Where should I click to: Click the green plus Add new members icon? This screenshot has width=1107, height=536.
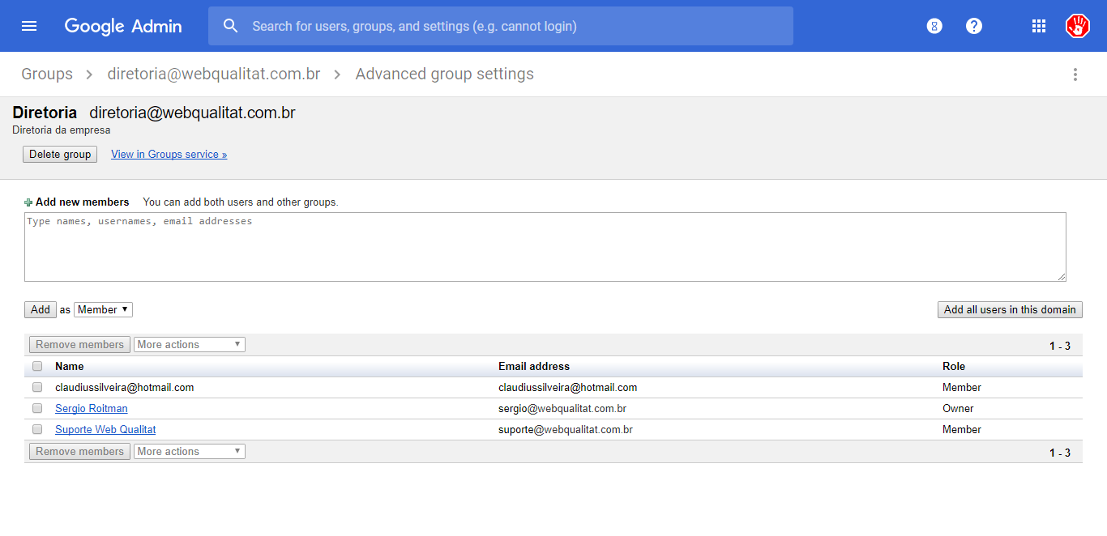pos(29,202)
